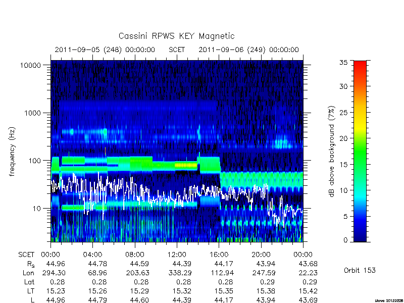Viewport: 404px width, 303px height.
Task: Select the Rs value "43.68"
Action: click(308, 264)
